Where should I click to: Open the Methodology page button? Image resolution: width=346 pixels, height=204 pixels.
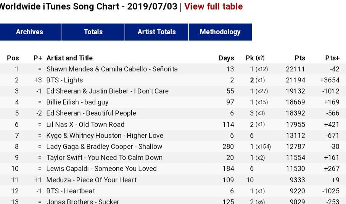tap(220, 32)
